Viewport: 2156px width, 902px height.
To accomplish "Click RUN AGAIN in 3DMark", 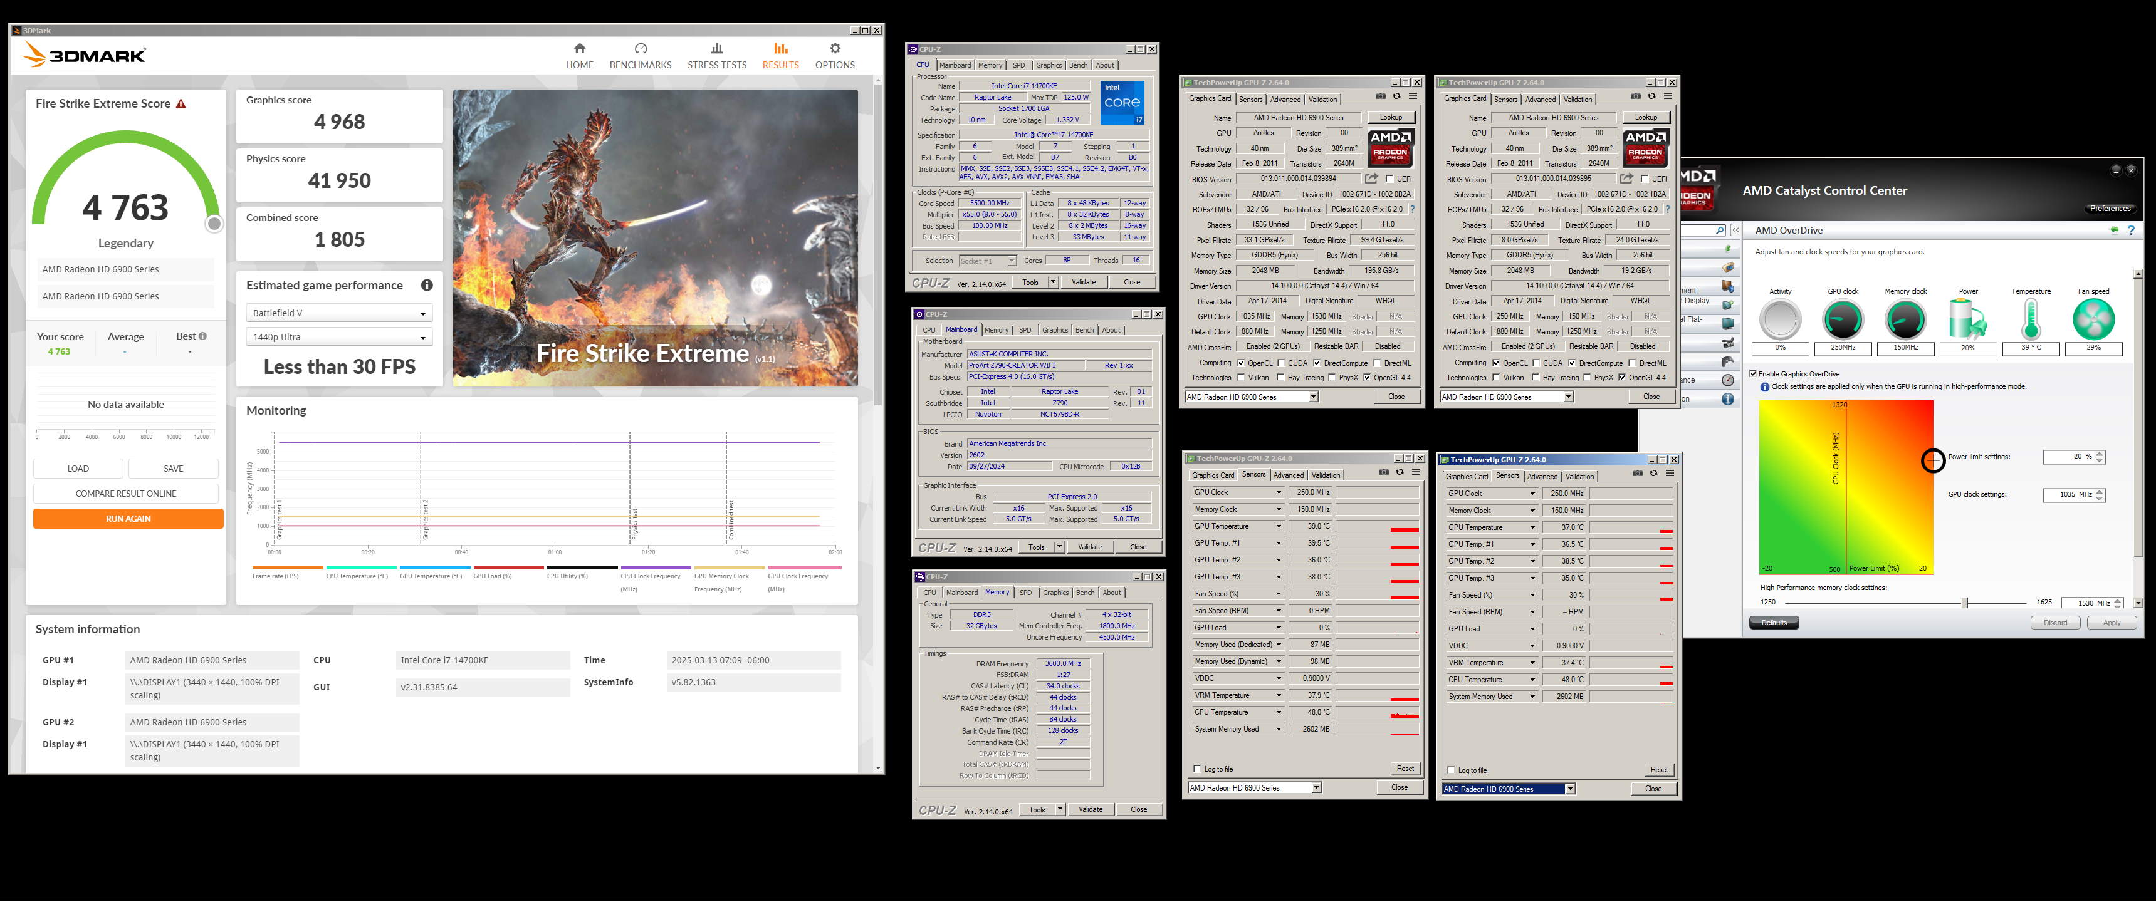I will pyautogui.click(x=128, y=519).
